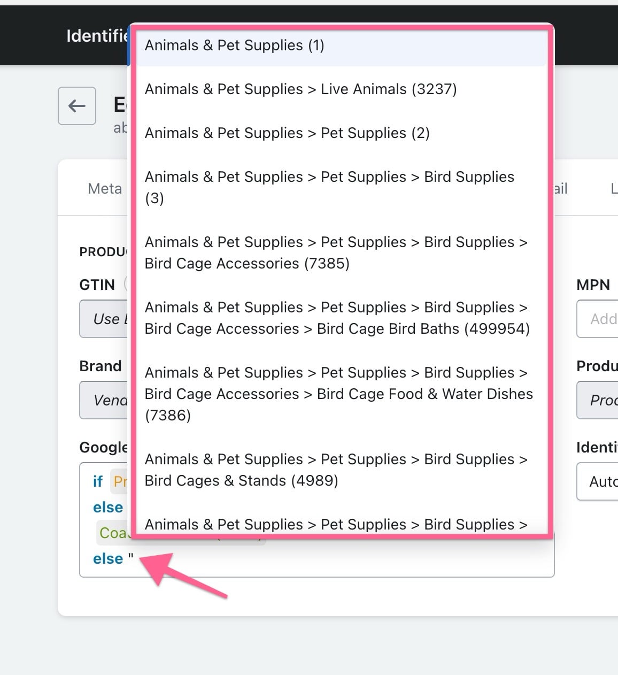Open the Meta tab
This screenshot has width=618, height=675.
pyautogui.click(x=105, y=188)
